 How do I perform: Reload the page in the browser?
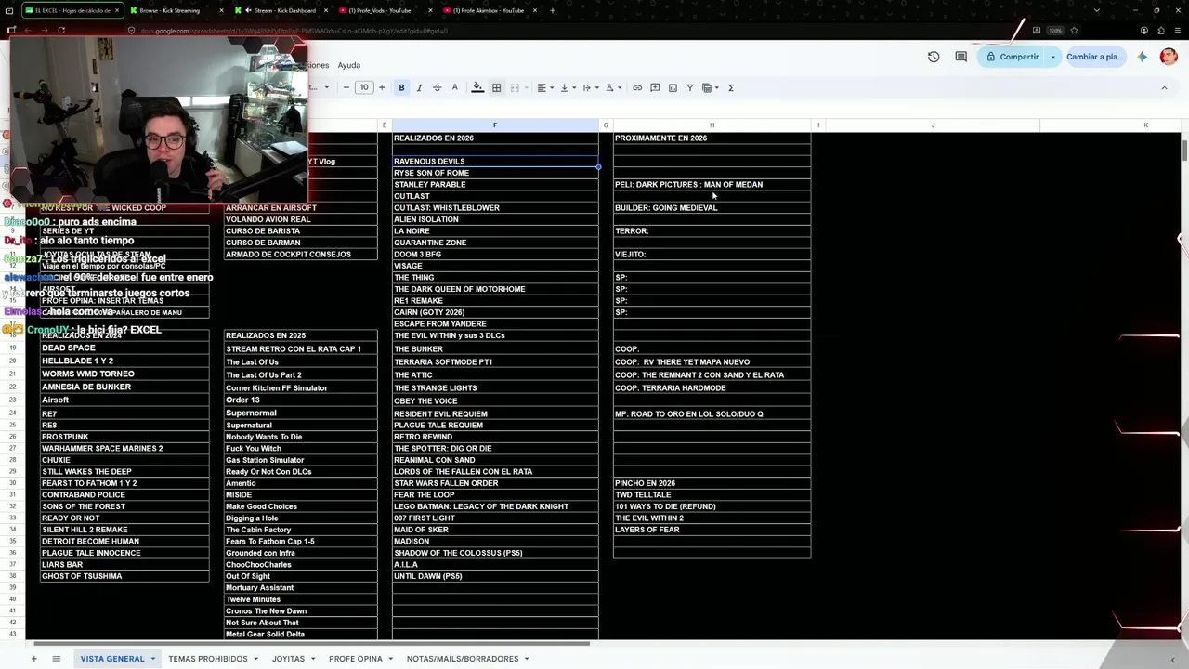[61, 30]
